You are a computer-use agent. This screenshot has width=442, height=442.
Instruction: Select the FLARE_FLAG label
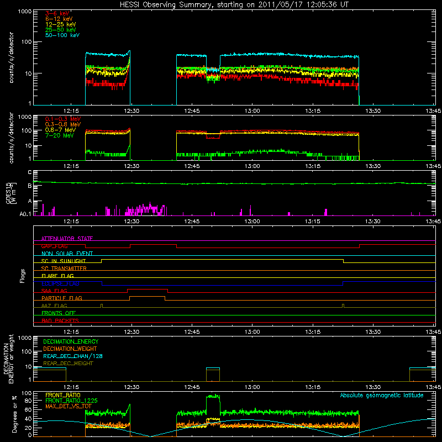(57, 276)
